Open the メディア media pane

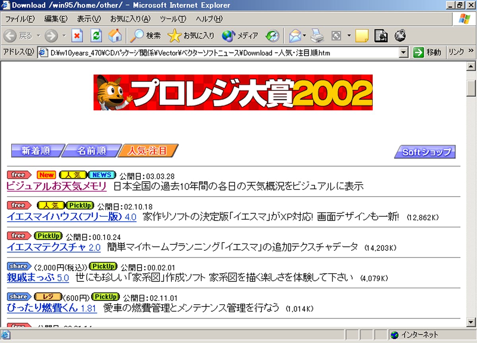[x=240, y=36]
